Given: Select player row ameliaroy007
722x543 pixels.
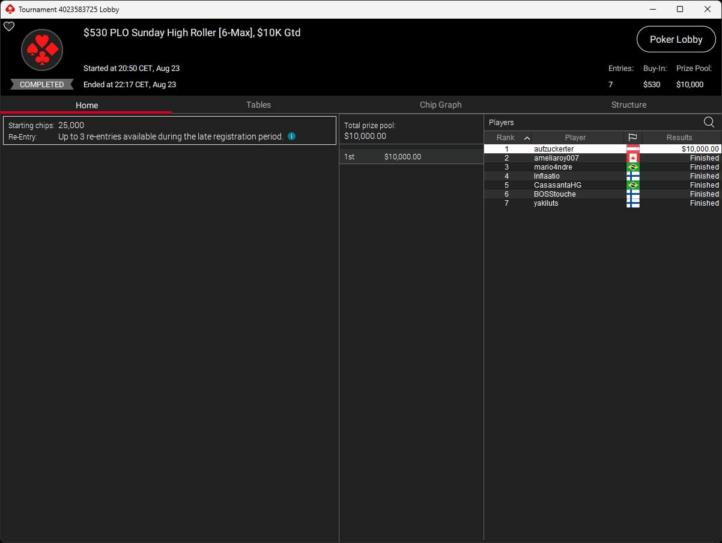Looking at the screenshot, I should pos(602,158).
